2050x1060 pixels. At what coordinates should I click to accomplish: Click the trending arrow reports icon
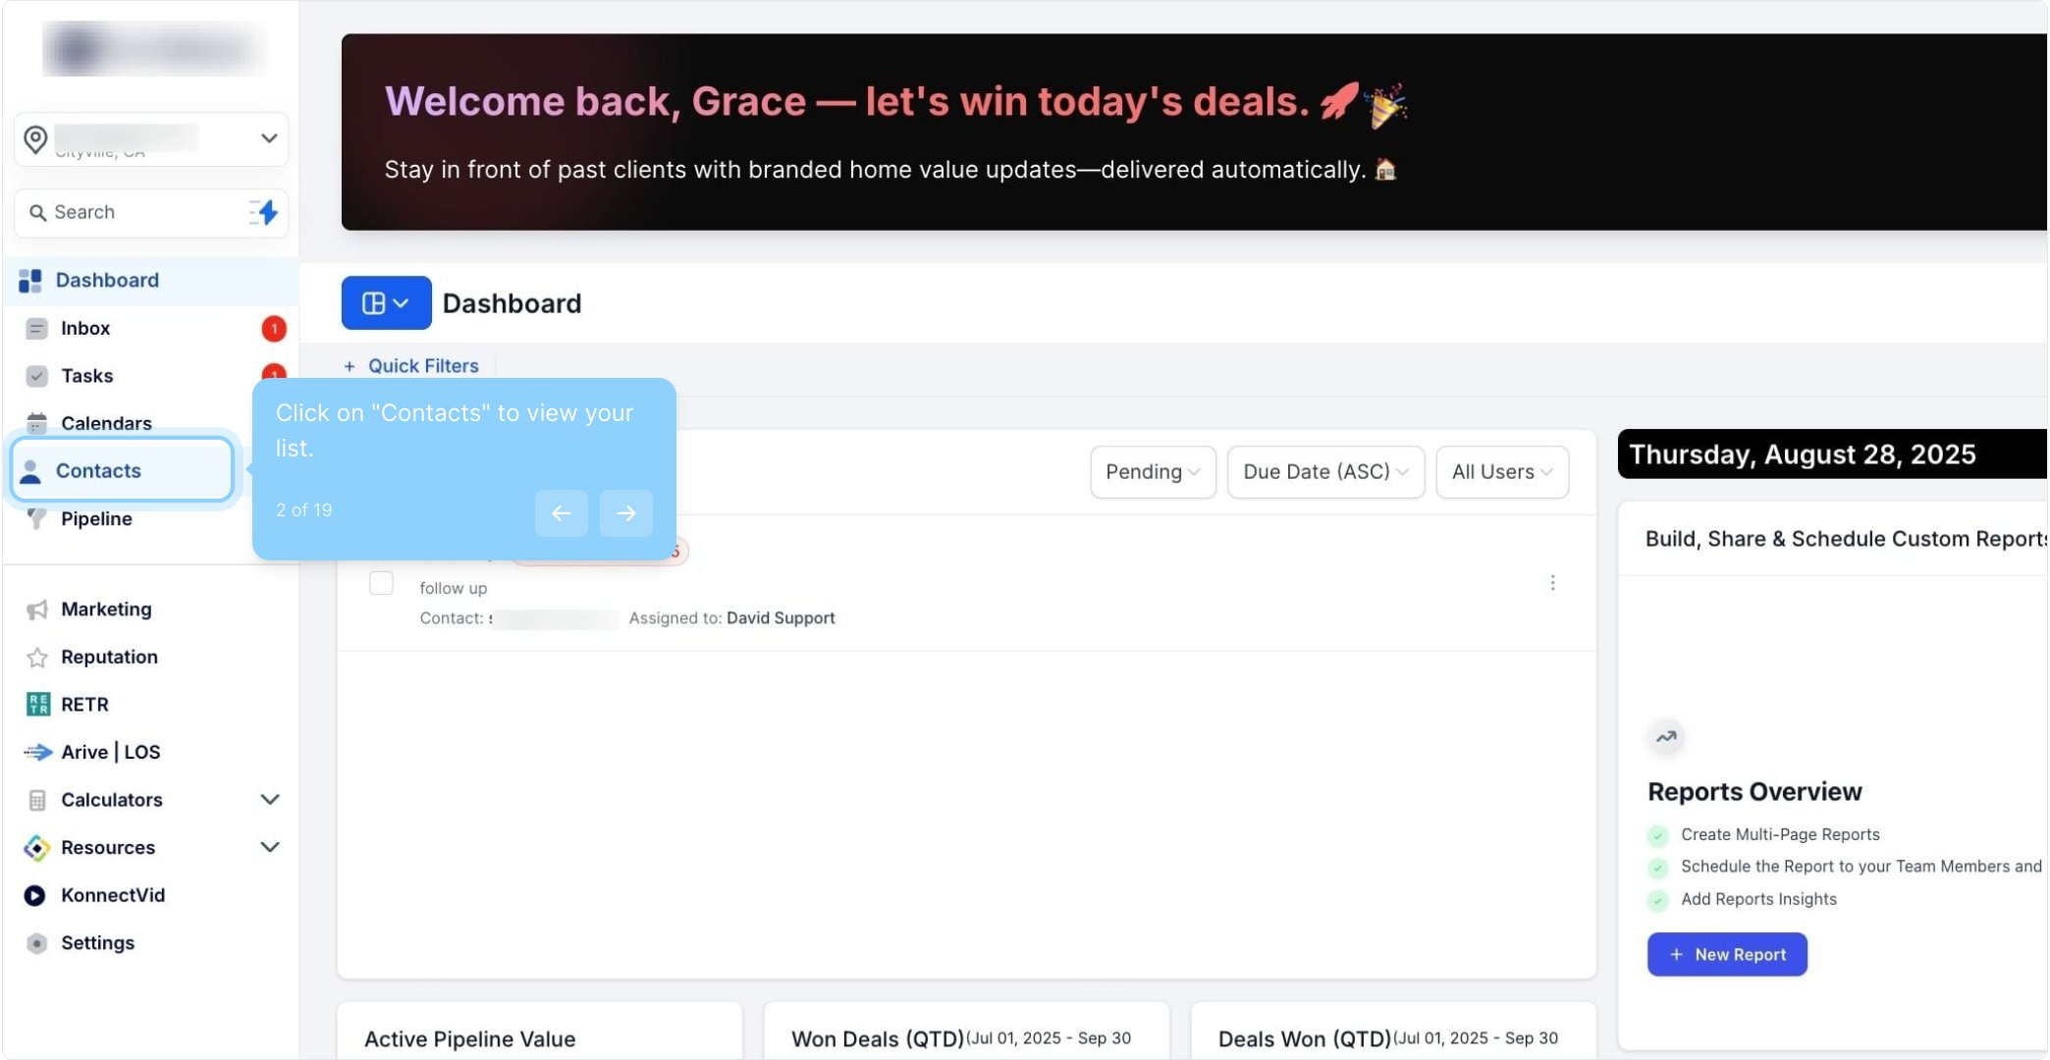(1666, 736)
